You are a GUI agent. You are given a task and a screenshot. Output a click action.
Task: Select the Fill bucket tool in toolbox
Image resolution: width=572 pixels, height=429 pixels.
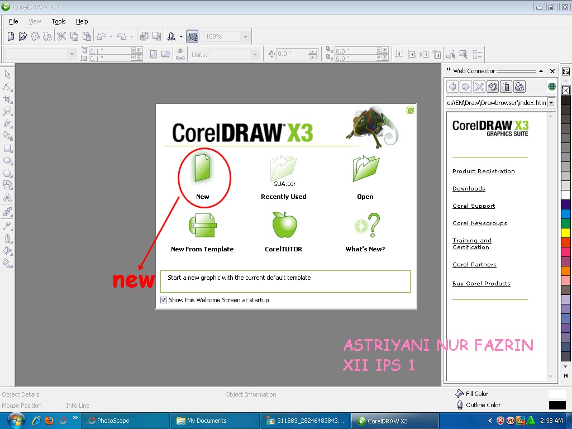(x=7, y=251)
